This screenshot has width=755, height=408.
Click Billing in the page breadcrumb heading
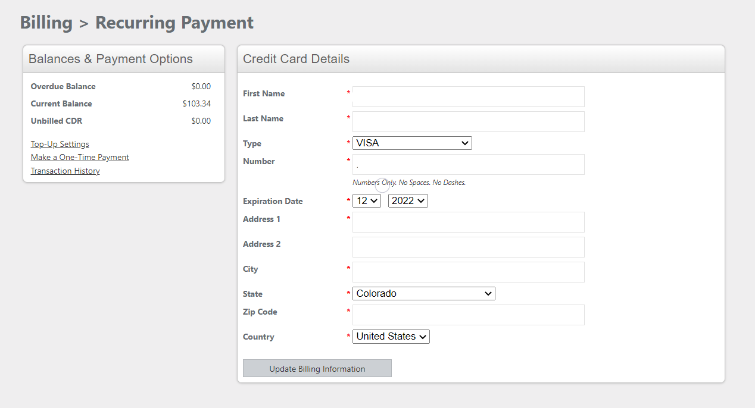point(46,23)
